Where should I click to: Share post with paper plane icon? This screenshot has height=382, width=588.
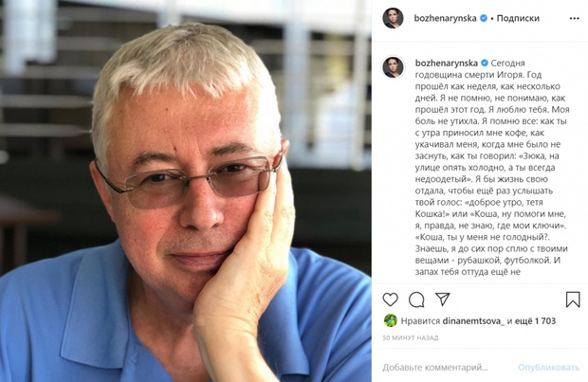pyautogui.click(x=443, y=299)
